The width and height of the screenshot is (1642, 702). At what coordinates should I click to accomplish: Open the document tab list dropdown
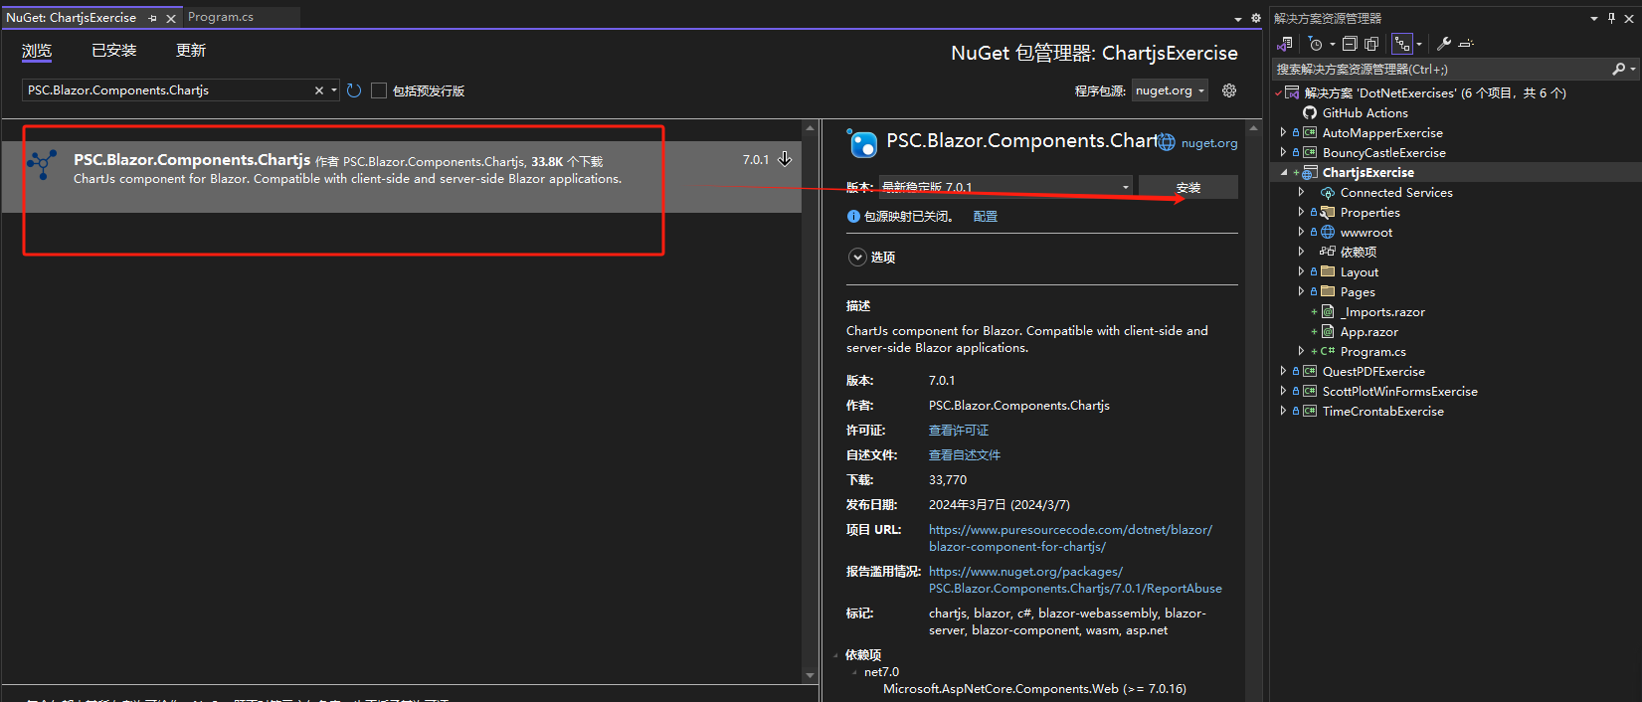tap(1238, 18)
